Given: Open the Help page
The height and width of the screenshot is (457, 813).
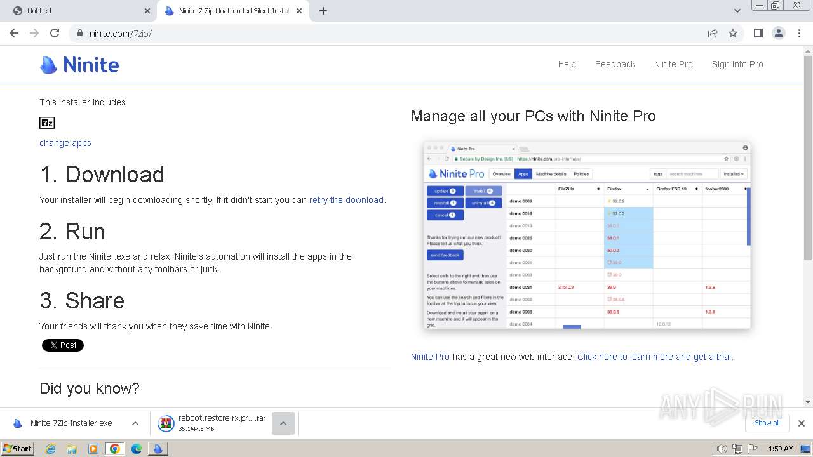Looking at the screenshot, I should (567, 64).
